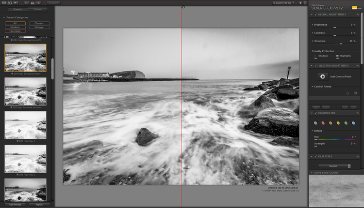Click the preset list scrollbar

(x=53, y=69)
